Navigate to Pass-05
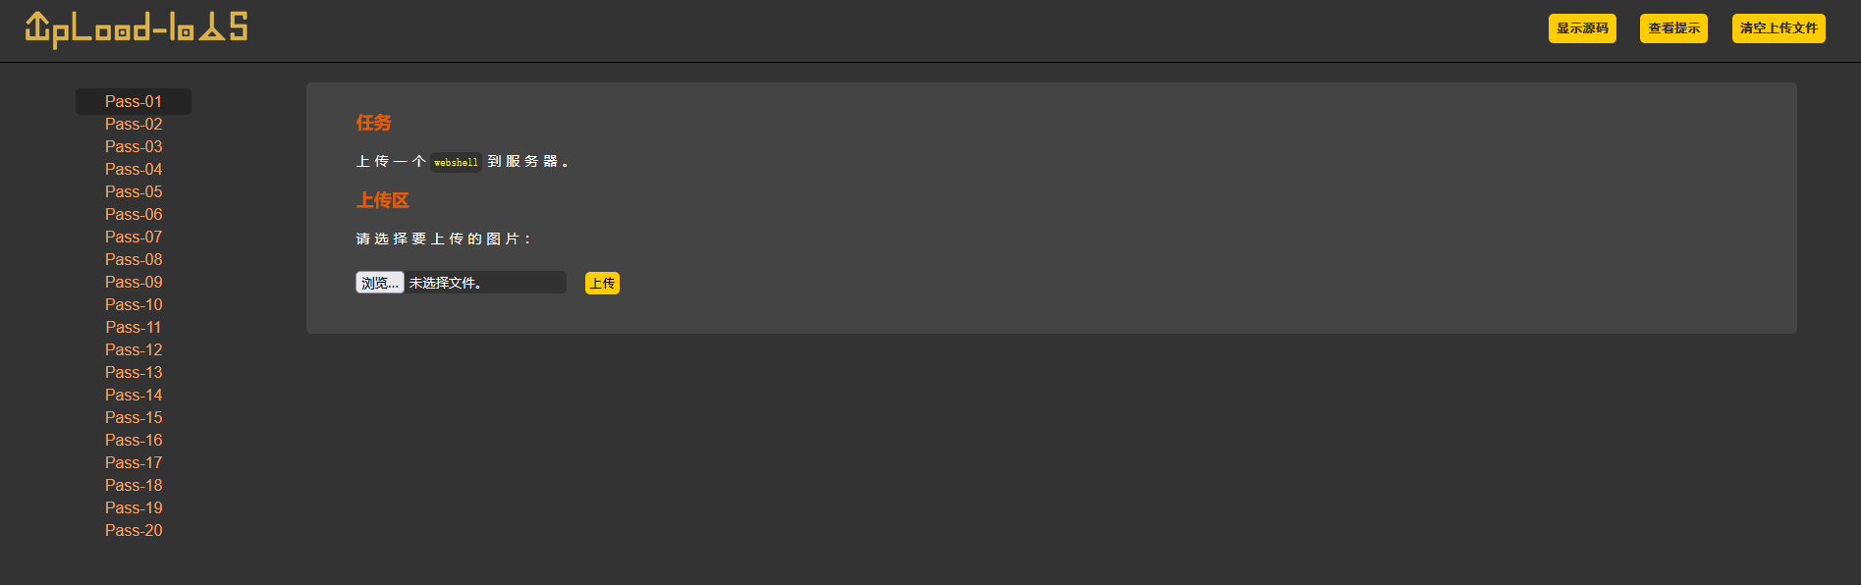The image size is (1861, 585). [134, 191]
